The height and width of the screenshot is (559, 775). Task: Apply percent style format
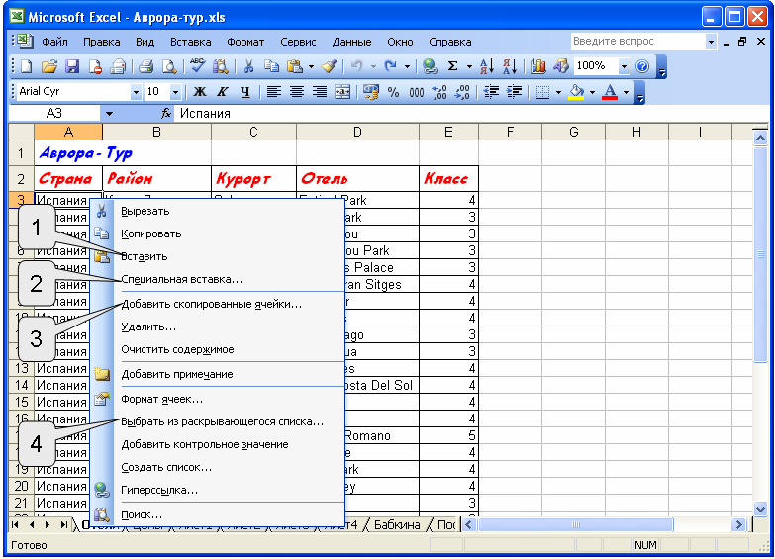pyautogui.click(x=393, y=92)
